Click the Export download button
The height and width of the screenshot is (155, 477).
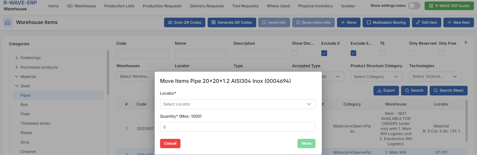pyautogui.click(x=386, y=91)
